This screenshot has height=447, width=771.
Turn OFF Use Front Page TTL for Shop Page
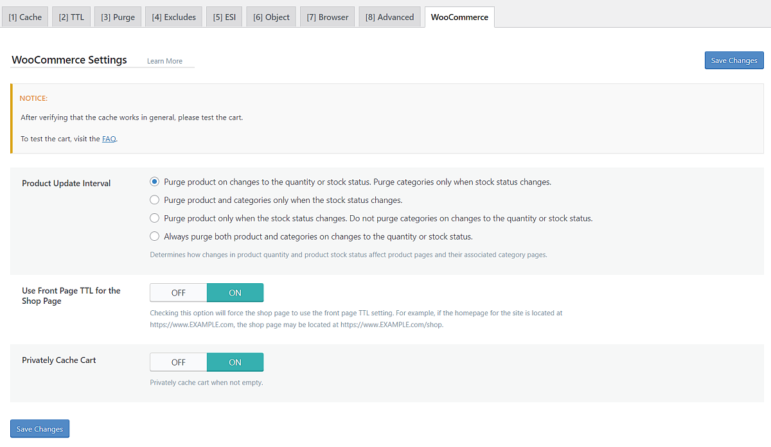click(179, 293)
